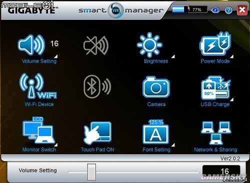Expand the triangle beside Volume Setting
This screenshot has height=183, width=250.
pyautogui.click(x=56, y=56)
